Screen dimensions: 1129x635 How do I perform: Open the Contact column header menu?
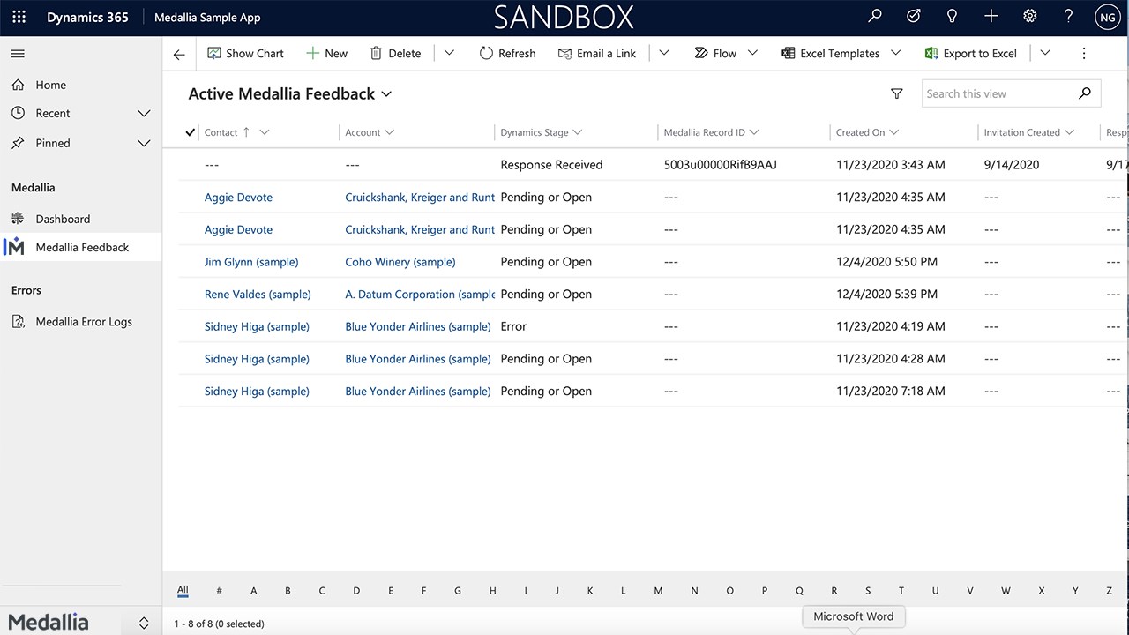[x=264, y=132]
